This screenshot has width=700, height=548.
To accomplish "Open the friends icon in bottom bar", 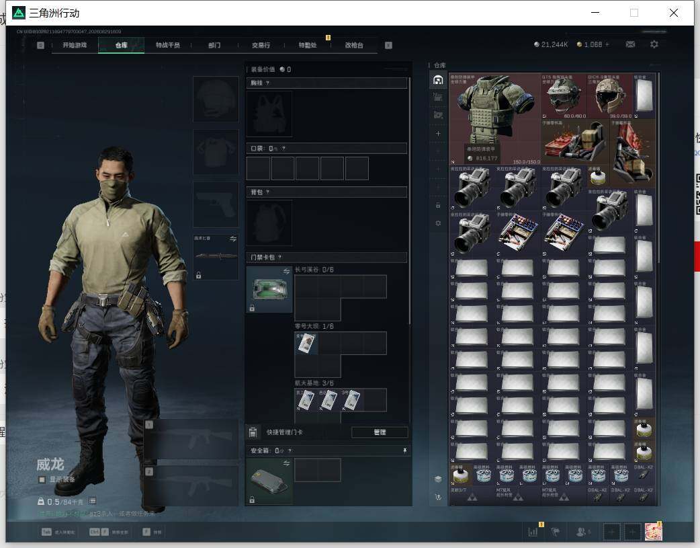I will (x=582, y=531).
